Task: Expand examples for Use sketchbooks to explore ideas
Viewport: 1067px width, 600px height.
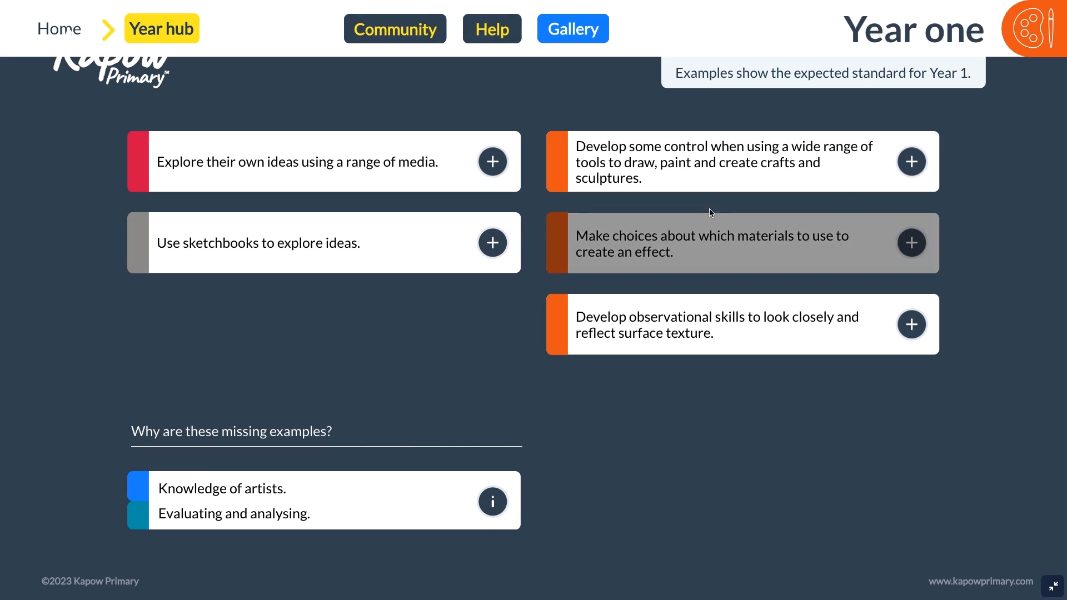Action: coord(492,243)
